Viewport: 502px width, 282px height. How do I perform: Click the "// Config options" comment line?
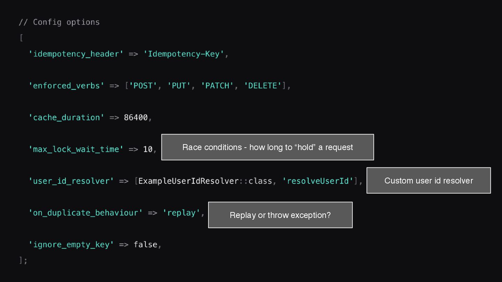tap(59, 22)
